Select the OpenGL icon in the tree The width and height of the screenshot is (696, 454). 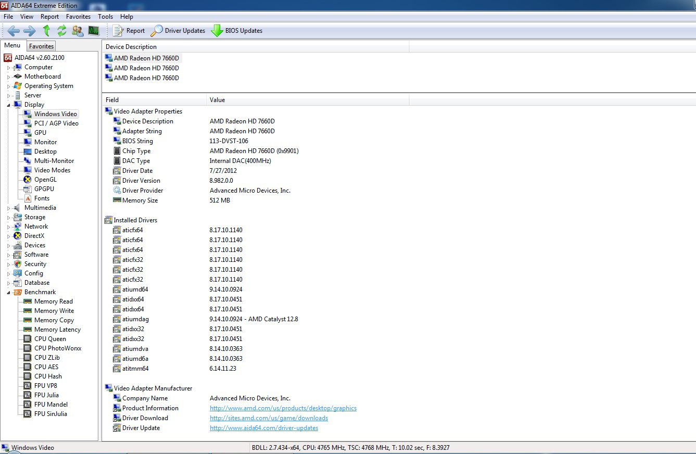coord(28,180)
